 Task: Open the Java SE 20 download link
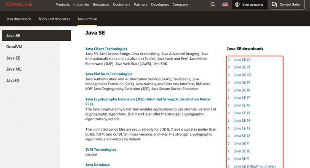[242, 75]
